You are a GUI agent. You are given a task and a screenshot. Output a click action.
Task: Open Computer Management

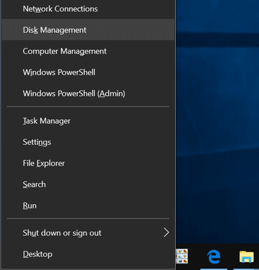(x=88, y=51)
